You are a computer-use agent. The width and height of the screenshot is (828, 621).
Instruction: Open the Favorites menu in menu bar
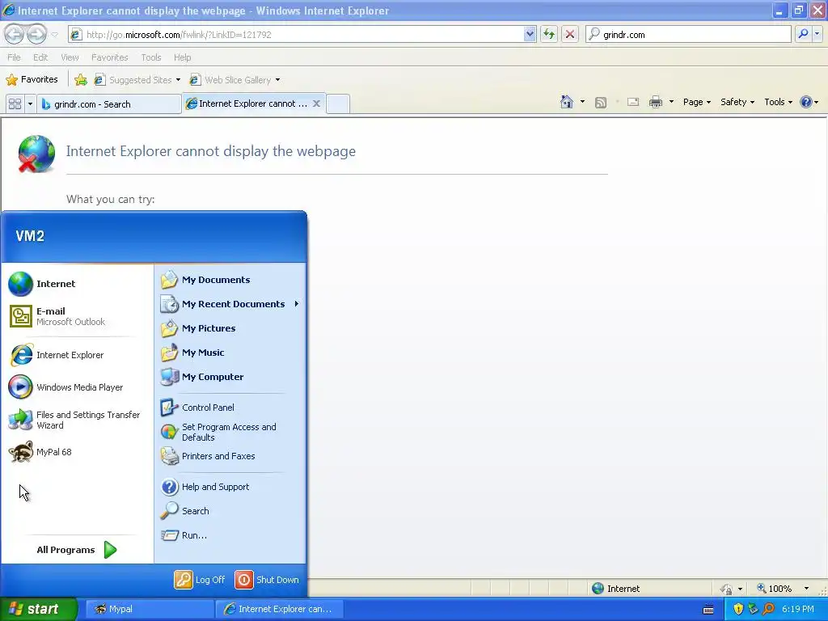pyautogui.click(x=109, y=57)
